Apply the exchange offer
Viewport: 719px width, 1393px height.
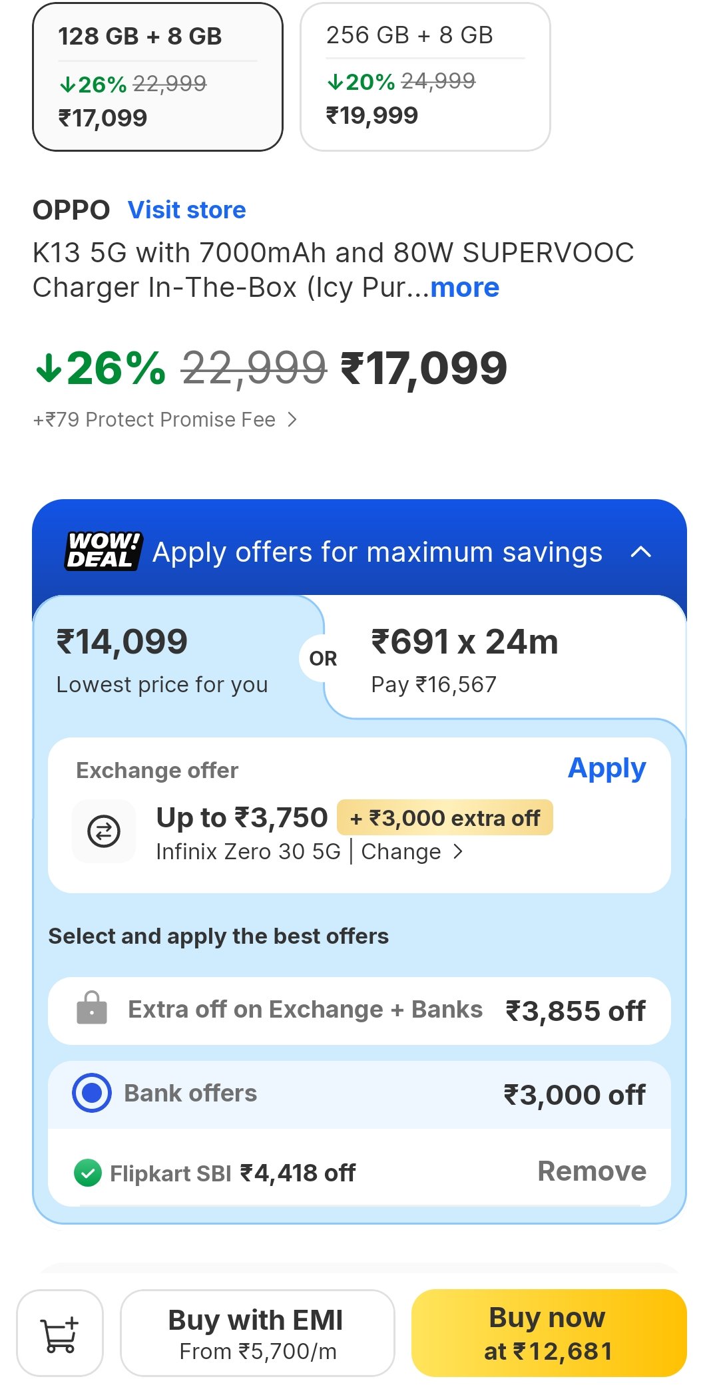[x=606, y=769]
